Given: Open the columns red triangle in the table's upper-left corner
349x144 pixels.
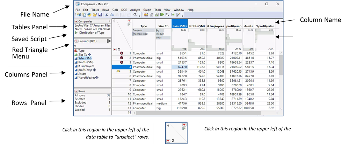Looking at the screenshot, I should [x=129, y=21].
